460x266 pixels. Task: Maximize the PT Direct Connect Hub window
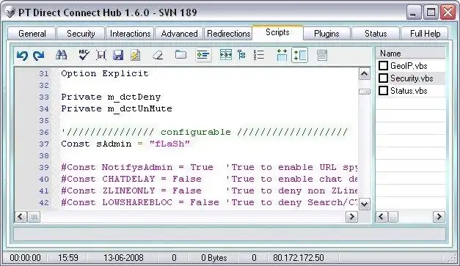[431, 13]
